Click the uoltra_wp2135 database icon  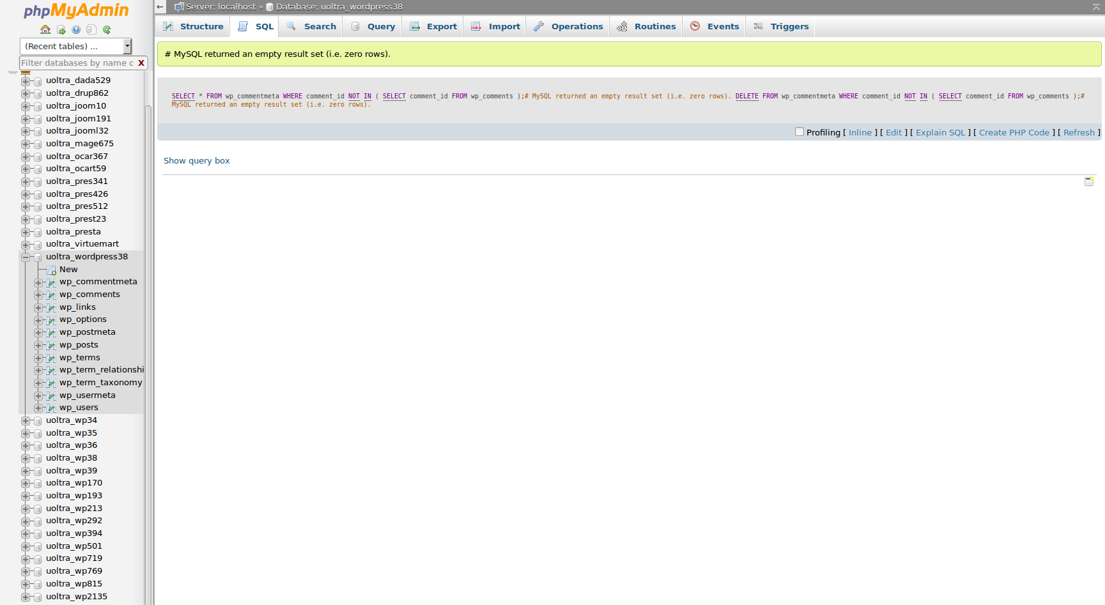coord(38,597)
